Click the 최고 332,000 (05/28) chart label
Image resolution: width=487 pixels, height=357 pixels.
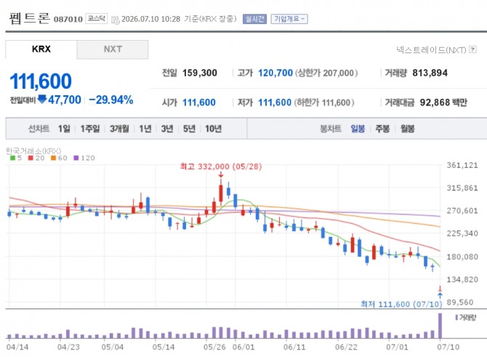(x=221, y=167)
